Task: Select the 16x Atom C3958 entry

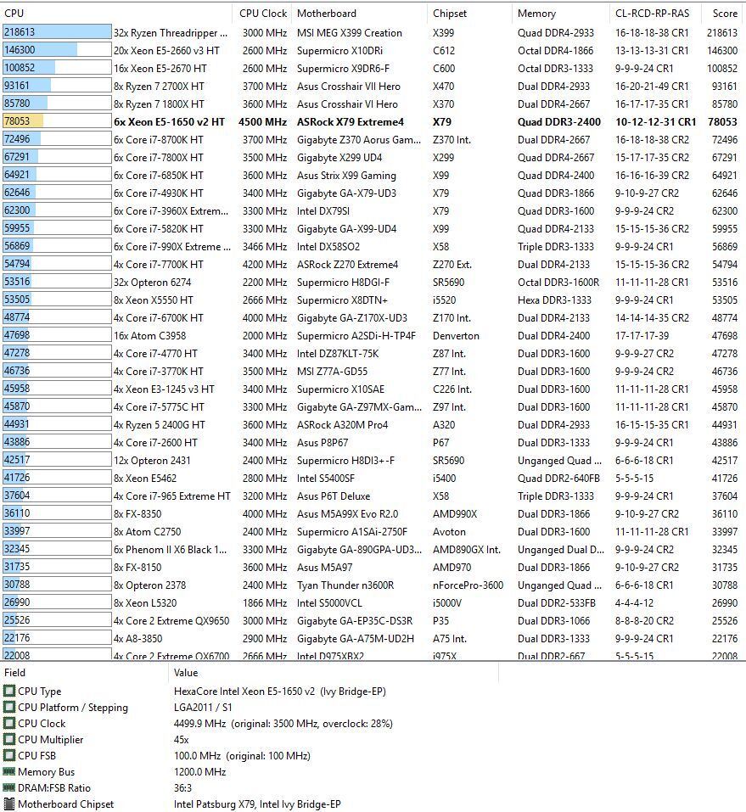Action: click(x=149, y=335)
